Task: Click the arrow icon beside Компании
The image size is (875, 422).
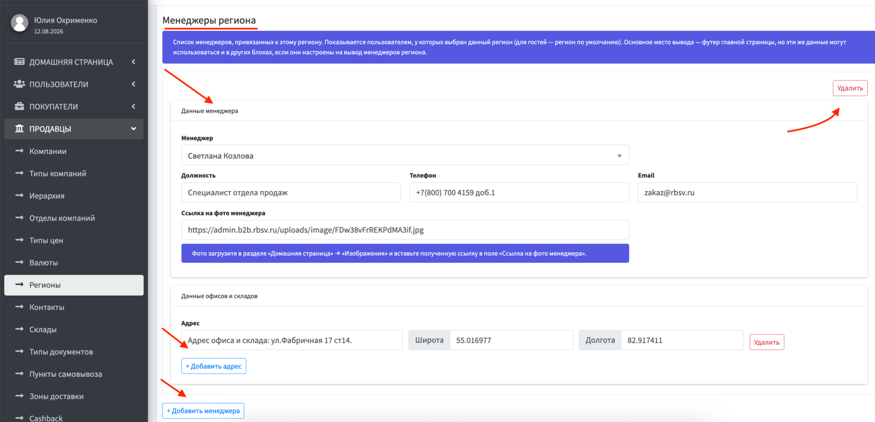Action: coord(19,151)
